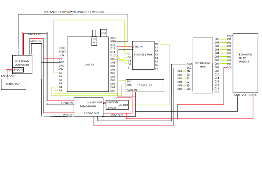Select the USB port box
Image resolution: width=262 pixels, height=196 pixels.
104,33
